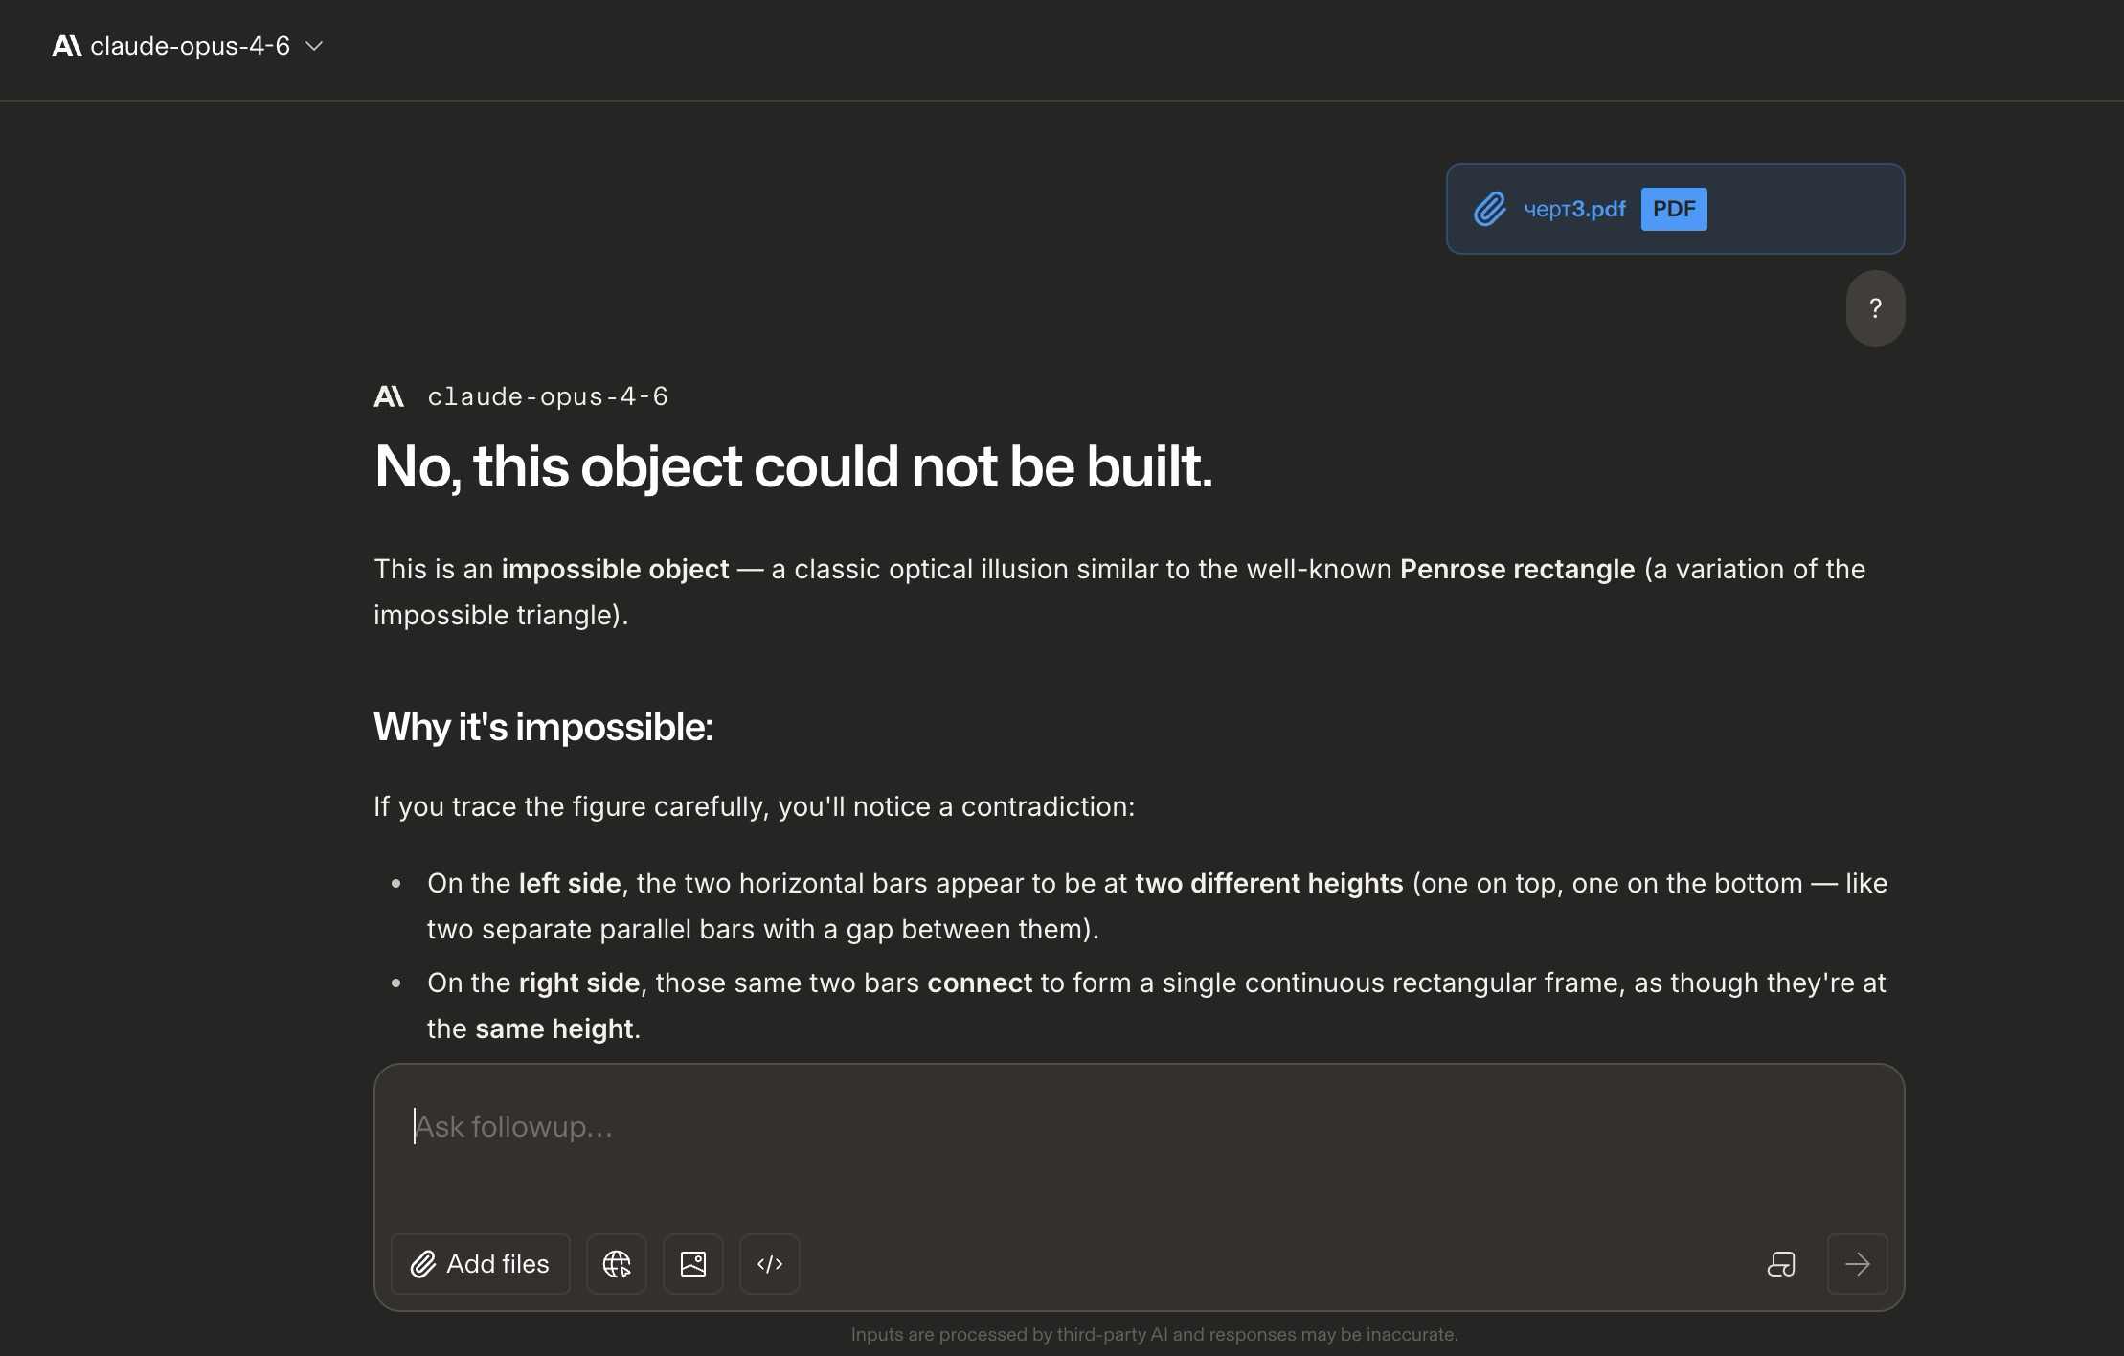The height and width of the screenshot is (1356, 2124).
Task: Click the web search globe icon
Action: [x=617, y=1264]
